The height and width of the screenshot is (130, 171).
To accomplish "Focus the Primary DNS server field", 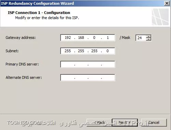I will (x=88, y=64).
